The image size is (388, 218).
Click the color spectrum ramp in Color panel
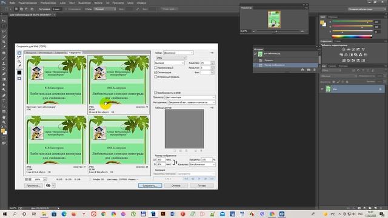pos(352,36)
